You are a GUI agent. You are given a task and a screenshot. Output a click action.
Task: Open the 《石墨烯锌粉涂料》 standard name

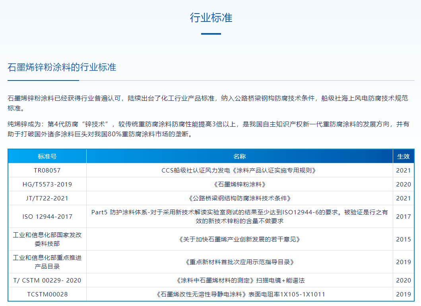pyautogui.click(x=239, y=184)
